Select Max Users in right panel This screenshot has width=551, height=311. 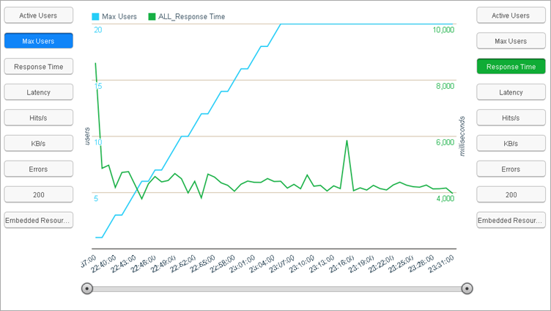point(511,41)
